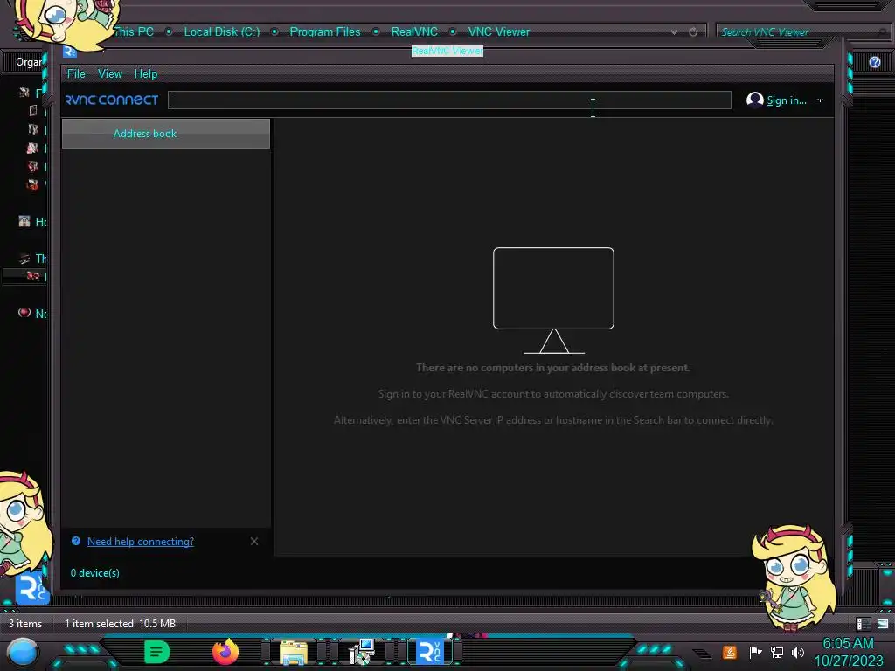The image size is (895, 671).
Task: Switch Explorer to details view
Action: [x=863, y=624]
